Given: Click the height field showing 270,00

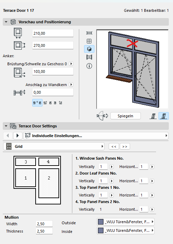Looking at the screenshot, I should point(53,45).
